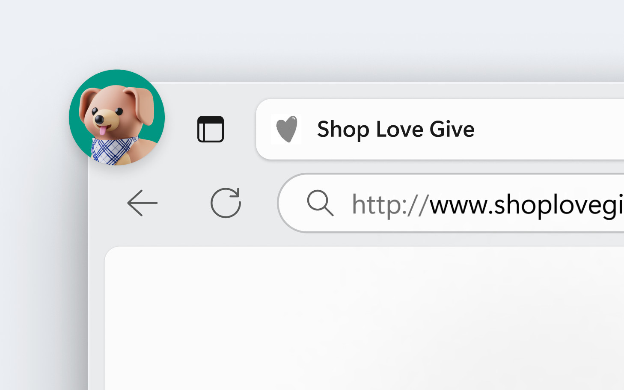Click the www.shoplovegi domain text
Image resolution: width=624 pixels, height=390 pixels.
526,204
